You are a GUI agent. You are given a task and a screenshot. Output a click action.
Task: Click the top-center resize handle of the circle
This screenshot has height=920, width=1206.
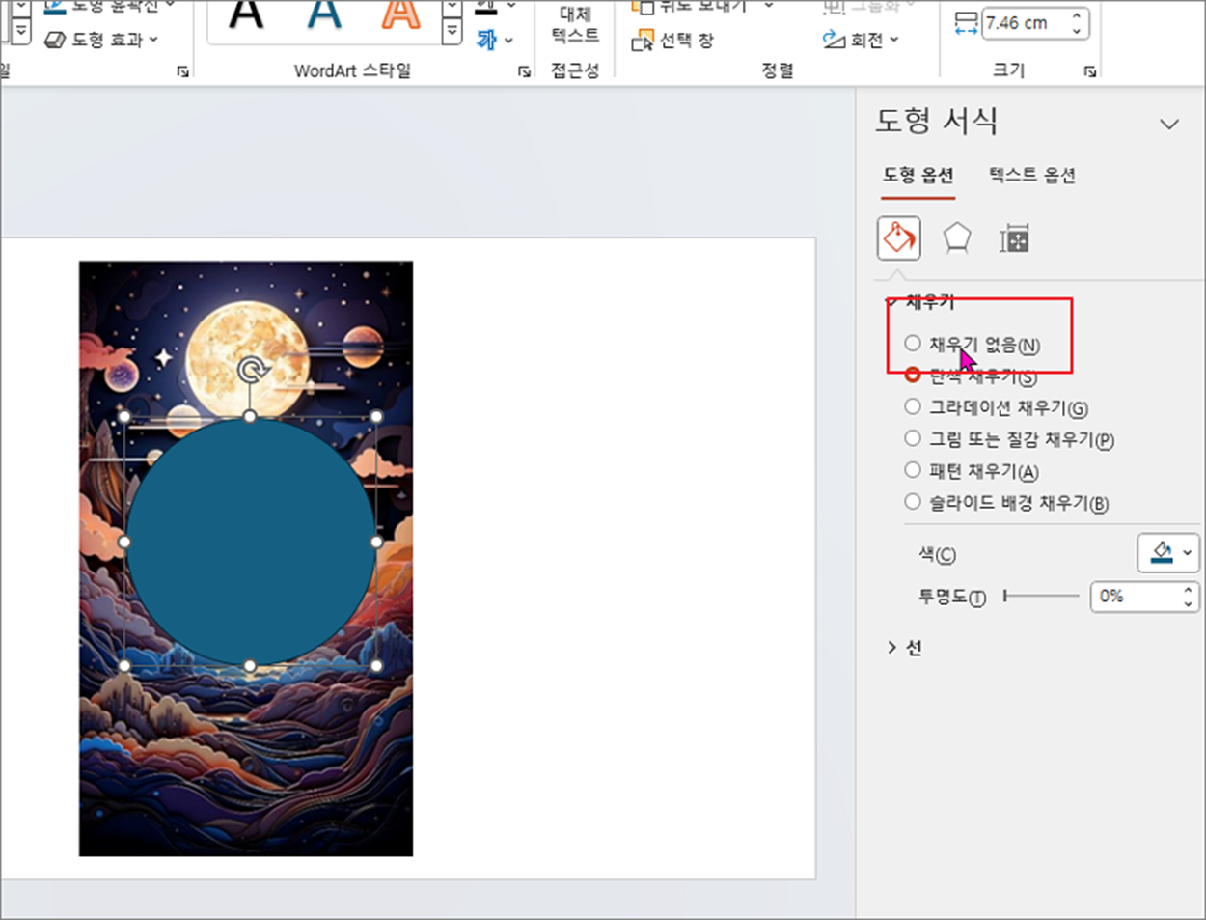click(x=250, y=416)
